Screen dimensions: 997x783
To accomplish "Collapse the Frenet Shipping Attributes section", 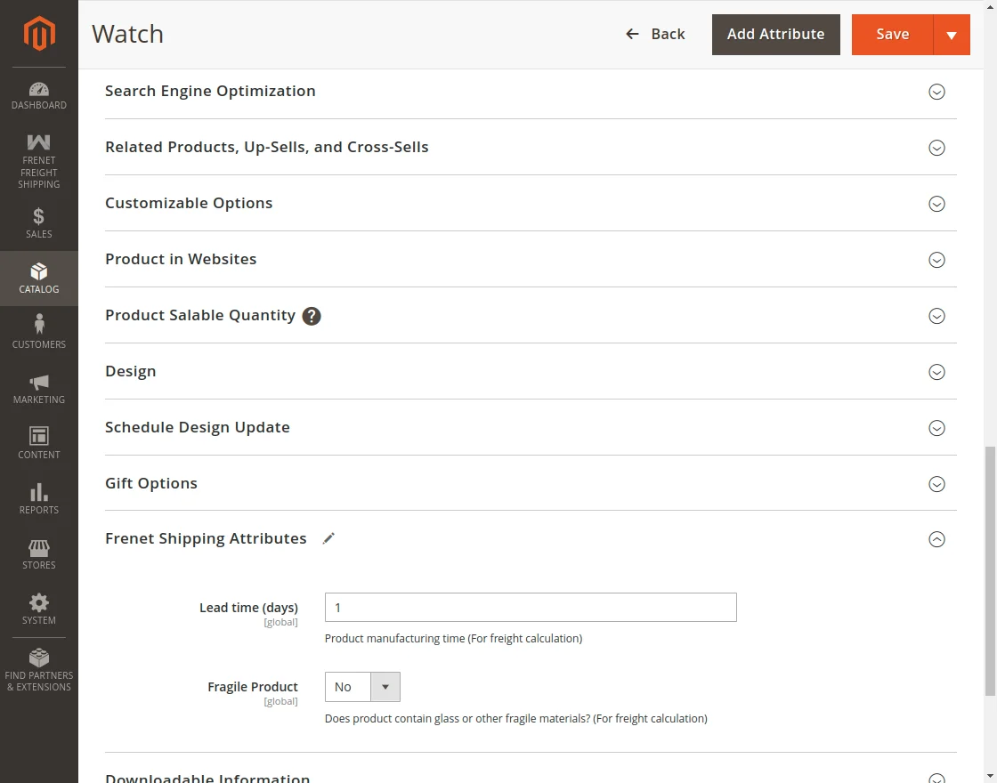I will point(936,539).
